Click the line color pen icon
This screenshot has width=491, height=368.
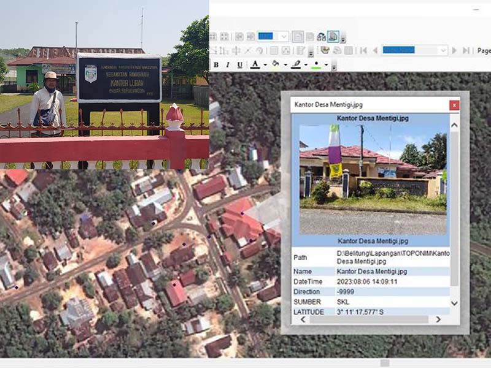click(x=296, y=65)
